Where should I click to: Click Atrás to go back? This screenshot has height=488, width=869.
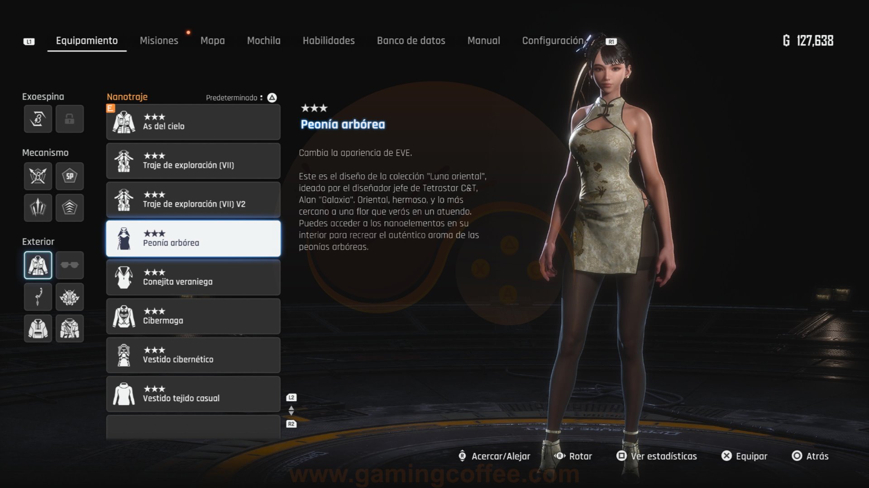pyautogui.click(x=810, y=456)
